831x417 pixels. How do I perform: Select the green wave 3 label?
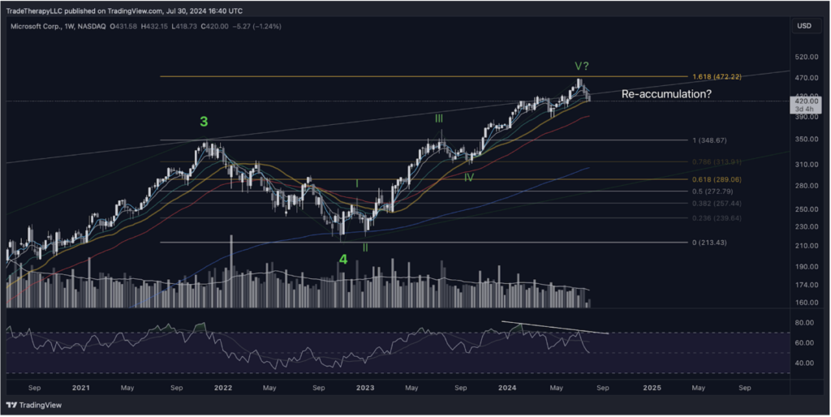pos(204,122)
